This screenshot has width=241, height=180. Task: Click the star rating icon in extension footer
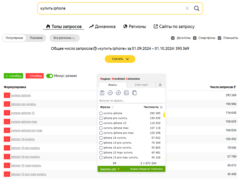118,169
